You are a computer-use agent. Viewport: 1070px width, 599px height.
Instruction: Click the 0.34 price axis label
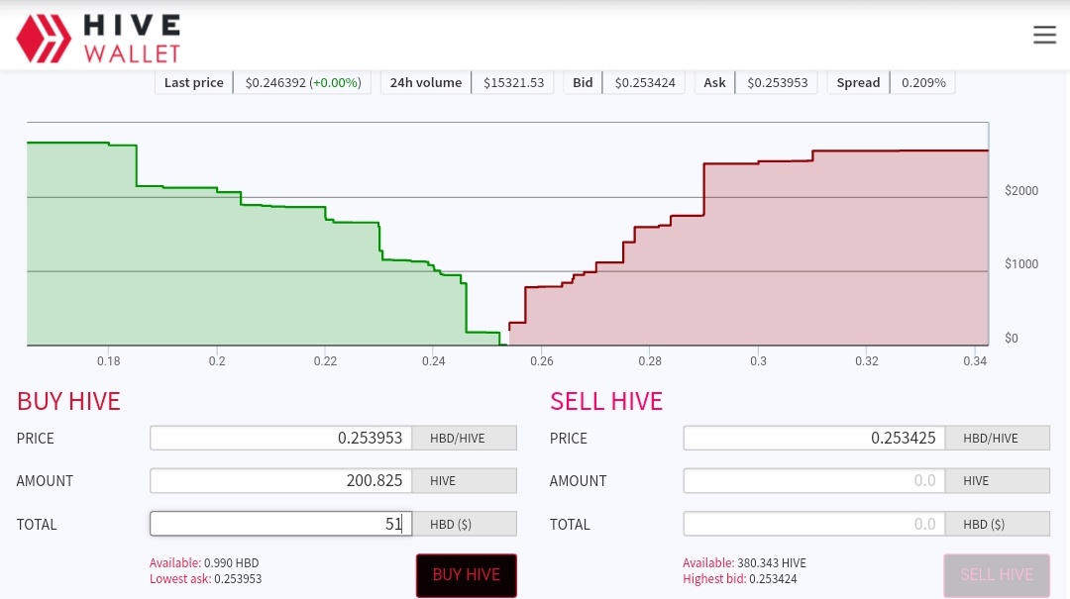point(975,361)
